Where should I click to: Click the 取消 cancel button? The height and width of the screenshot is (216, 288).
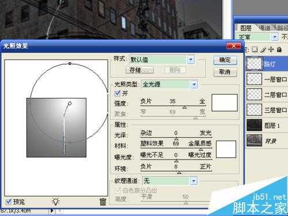pos(225,72)
